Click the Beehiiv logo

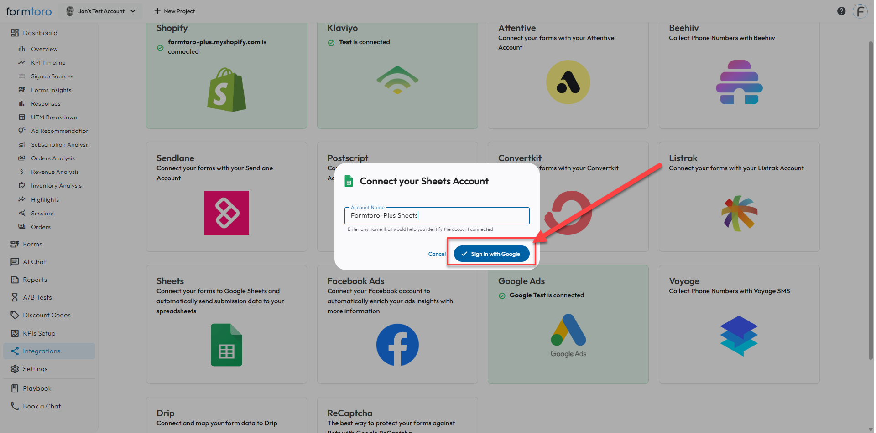tap(739, 82)
